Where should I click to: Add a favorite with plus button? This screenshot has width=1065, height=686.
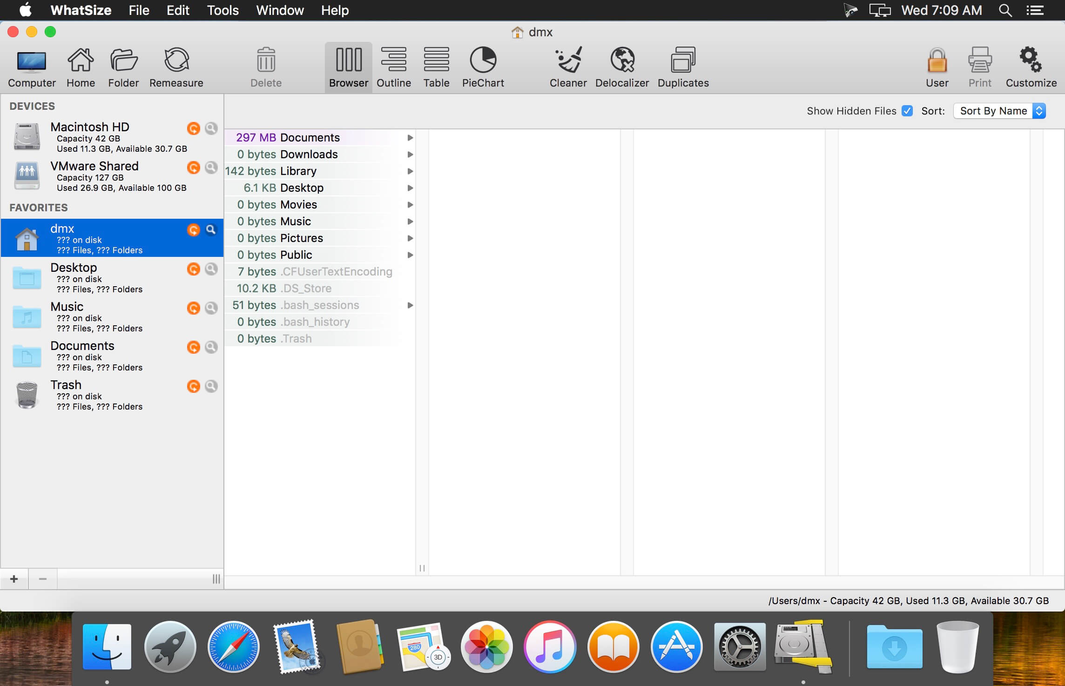[14, 579]
